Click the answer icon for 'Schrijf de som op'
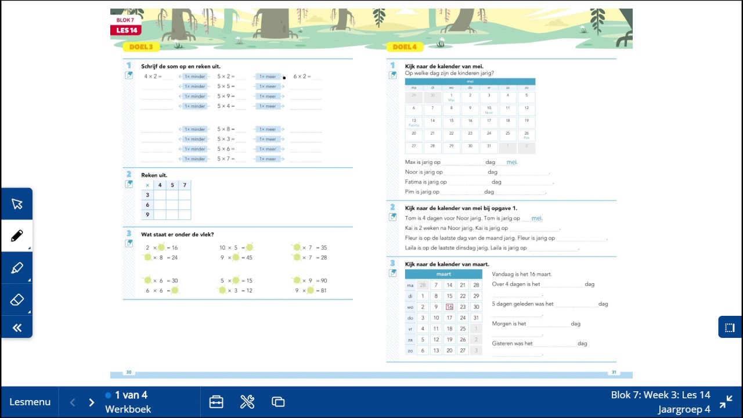The width and height of the screenshot is (743, 418). [129, 75]
